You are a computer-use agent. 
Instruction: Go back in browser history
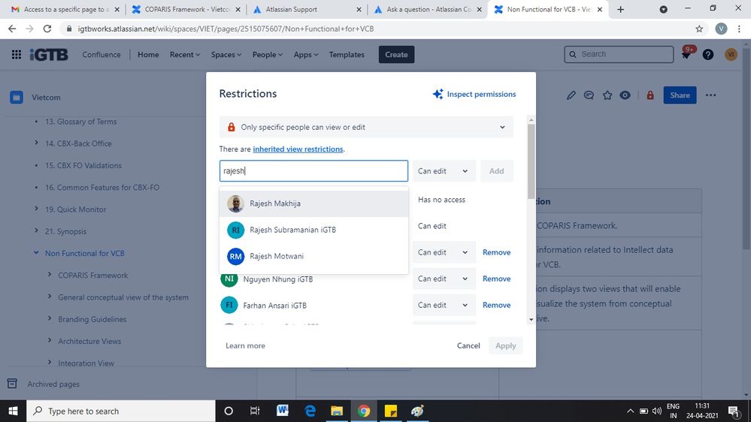click(x=12, y=29)
